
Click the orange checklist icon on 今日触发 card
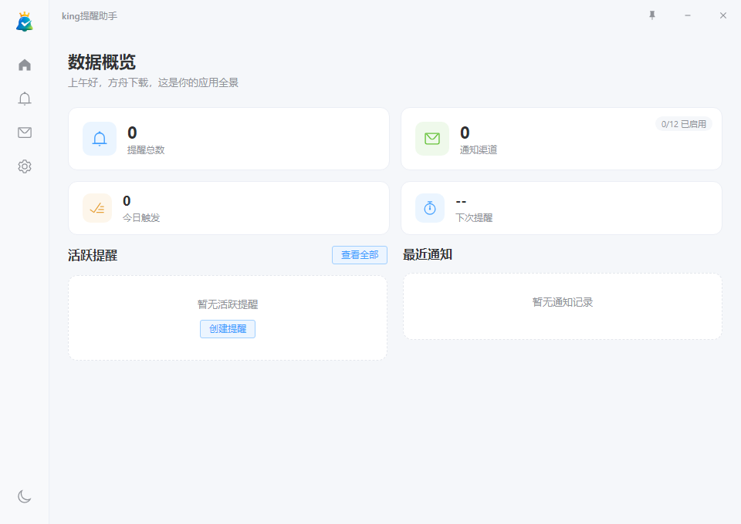point(96,208)
